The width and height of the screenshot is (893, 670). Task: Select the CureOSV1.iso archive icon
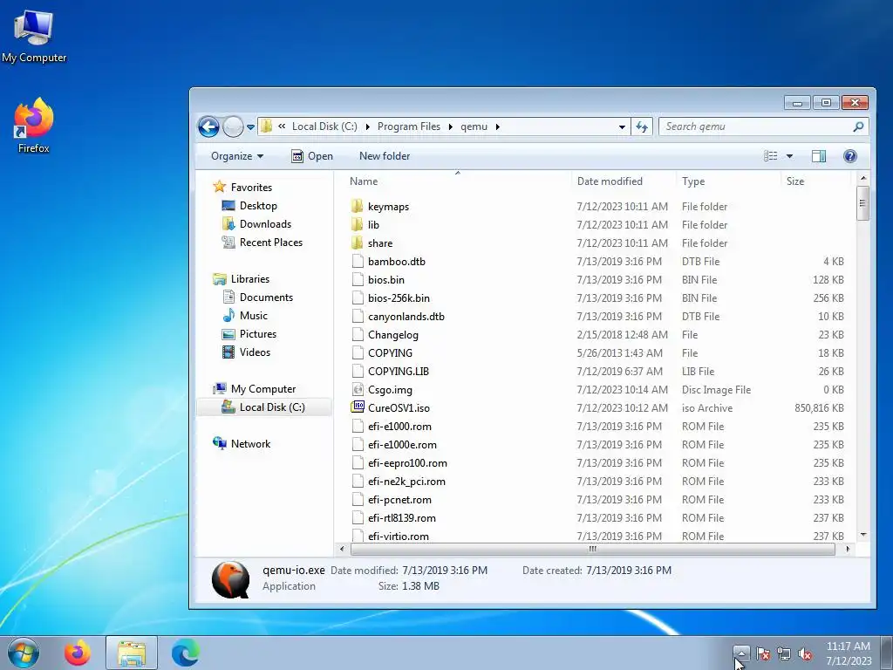[357, 407]
